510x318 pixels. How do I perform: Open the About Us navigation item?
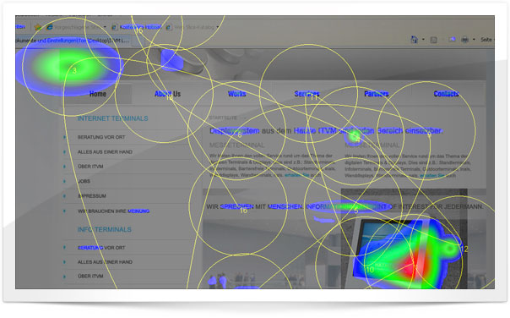point(167,94)
